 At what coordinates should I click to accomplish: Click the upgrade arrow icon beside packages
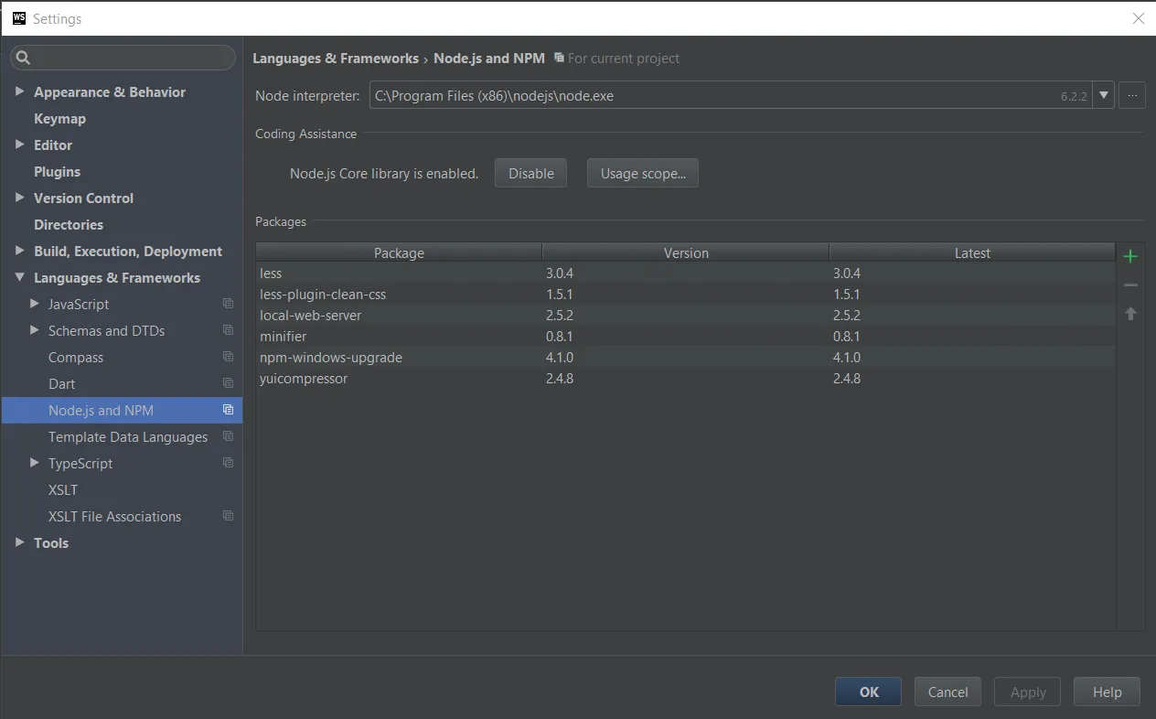pos(1130,314)
